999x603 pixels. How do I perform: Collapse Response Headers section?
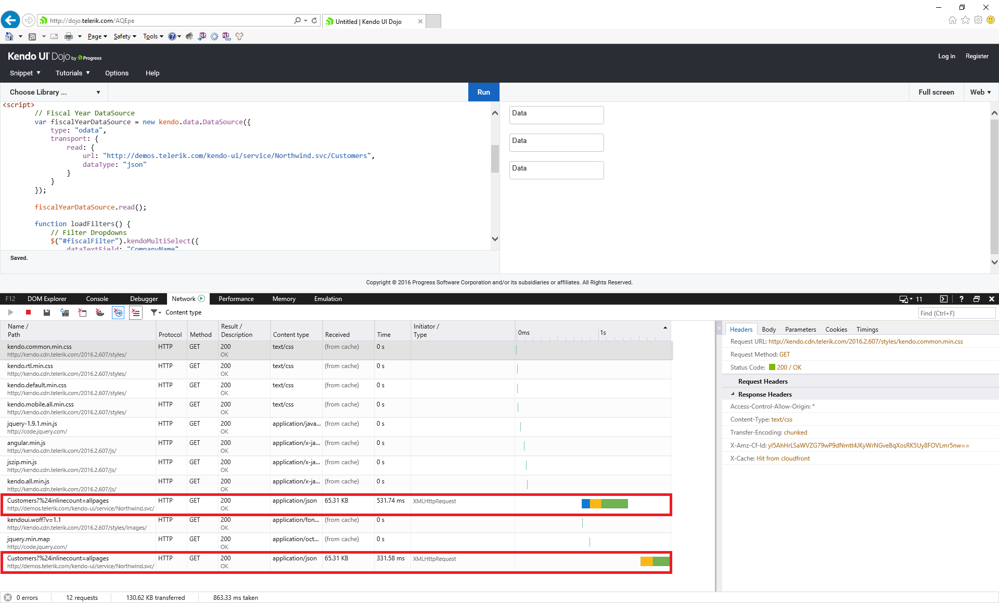click(x=733, y=395)
